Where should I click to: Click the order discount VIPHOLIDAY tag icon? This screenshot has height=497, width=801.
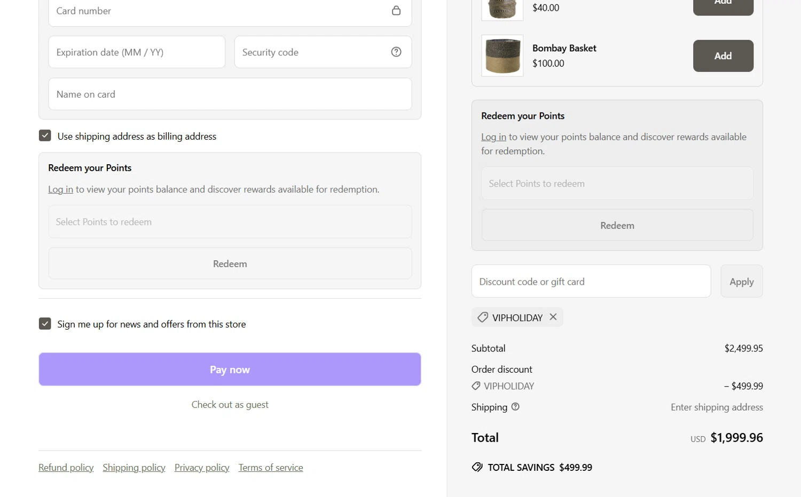click(476, 386)
